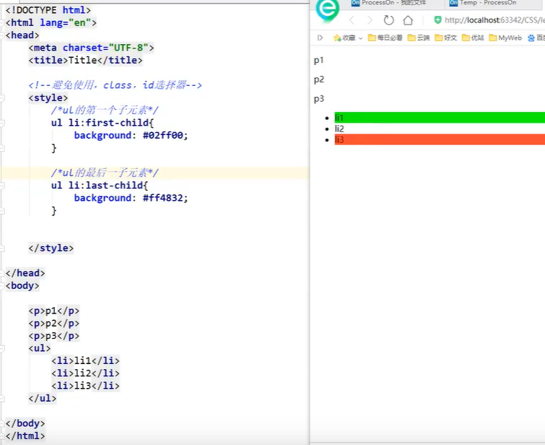Click the lang="en" attribute in code
Screen dimensions: 545x445
pyautogui.click(x=66, y=22)
